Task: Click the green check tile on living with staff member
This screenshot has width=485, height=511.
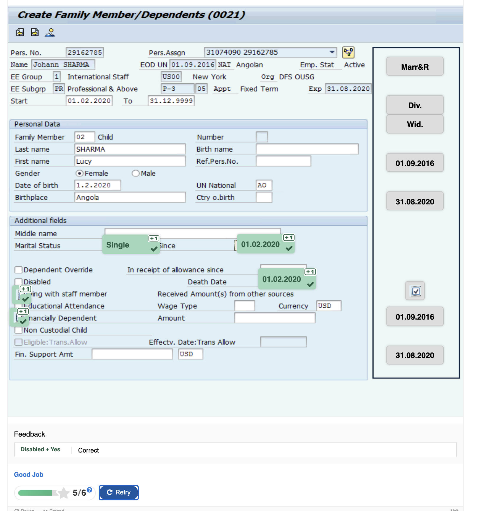Action: click(x=22, y=295)
